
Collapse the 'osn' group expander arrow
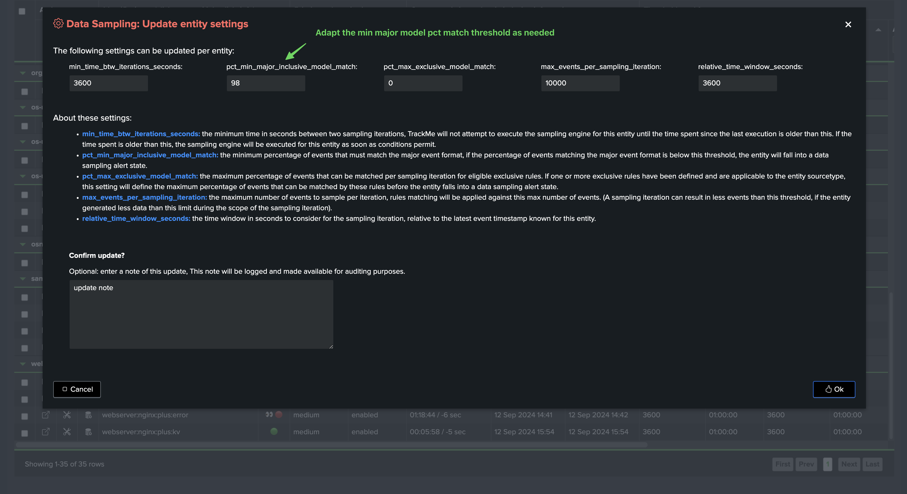pyautogui.click(x=23, y=244)
